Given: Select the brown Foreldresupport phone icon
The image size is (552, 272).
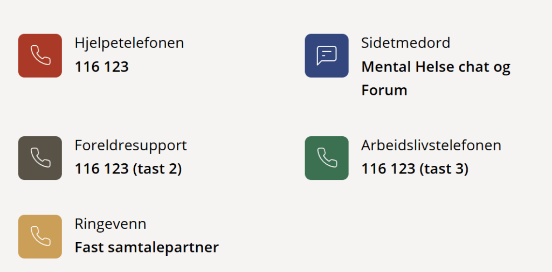Looking at the screenshot, I should point(40,158).
